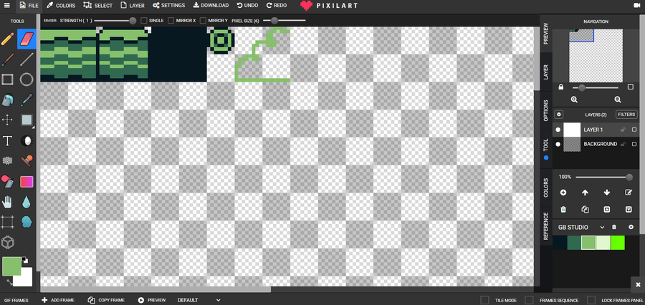The width and height of the screenshot is (645, 305).
Task: Click Download in top menu
Action: [x=211, y=5]
